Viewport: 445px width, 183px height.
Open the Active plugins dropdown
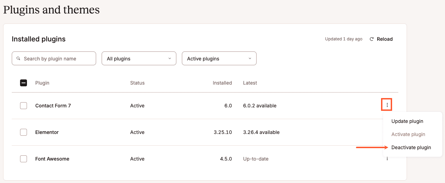(219, 58)
